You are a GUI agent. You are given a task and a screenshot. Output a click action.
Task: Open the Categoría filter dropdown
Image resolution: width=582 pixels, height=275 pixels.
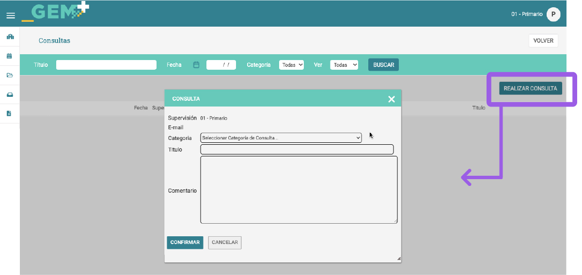[x=291, y=65]
